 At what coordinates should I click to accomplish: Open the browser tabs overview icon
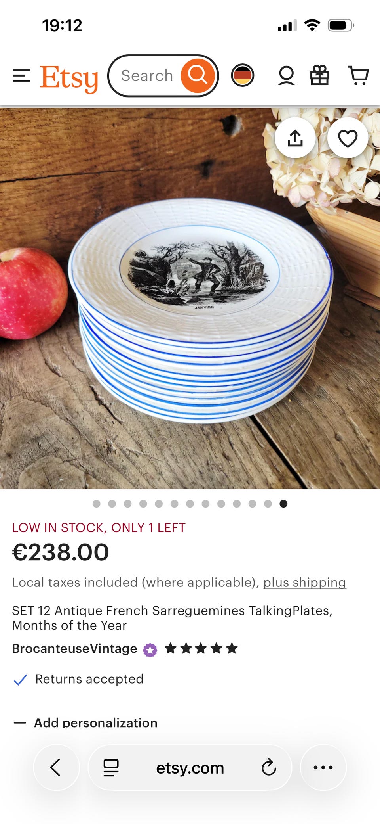[111, 767]
